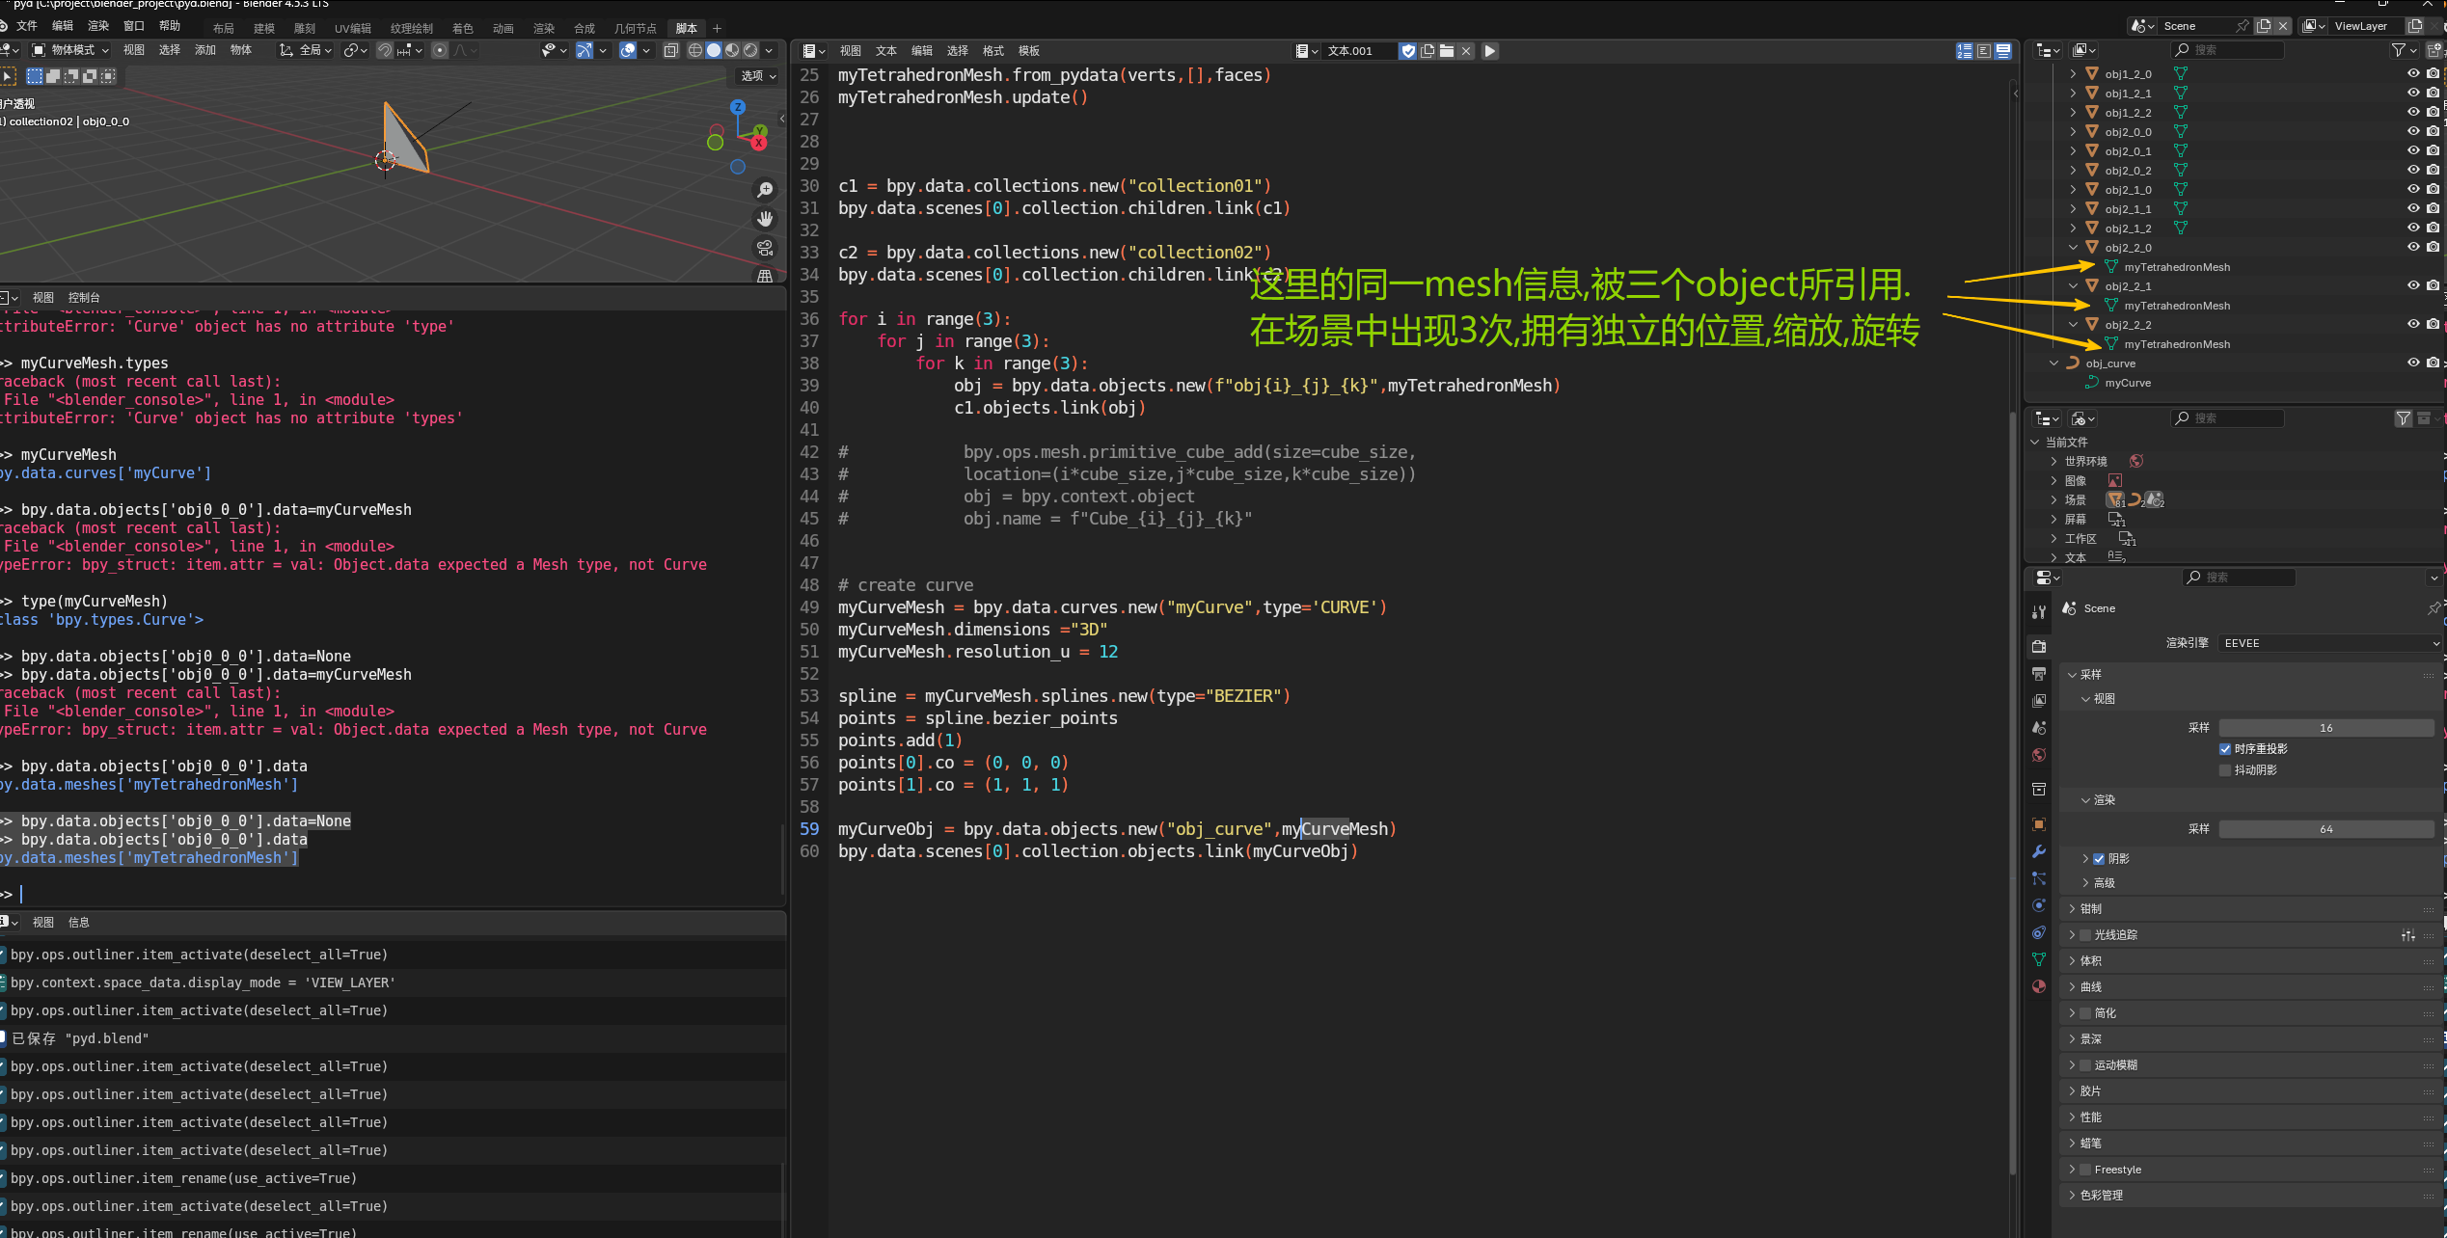
Task: Click the viewport 采样 16 slider field
Action: [x=2325, y=728]
